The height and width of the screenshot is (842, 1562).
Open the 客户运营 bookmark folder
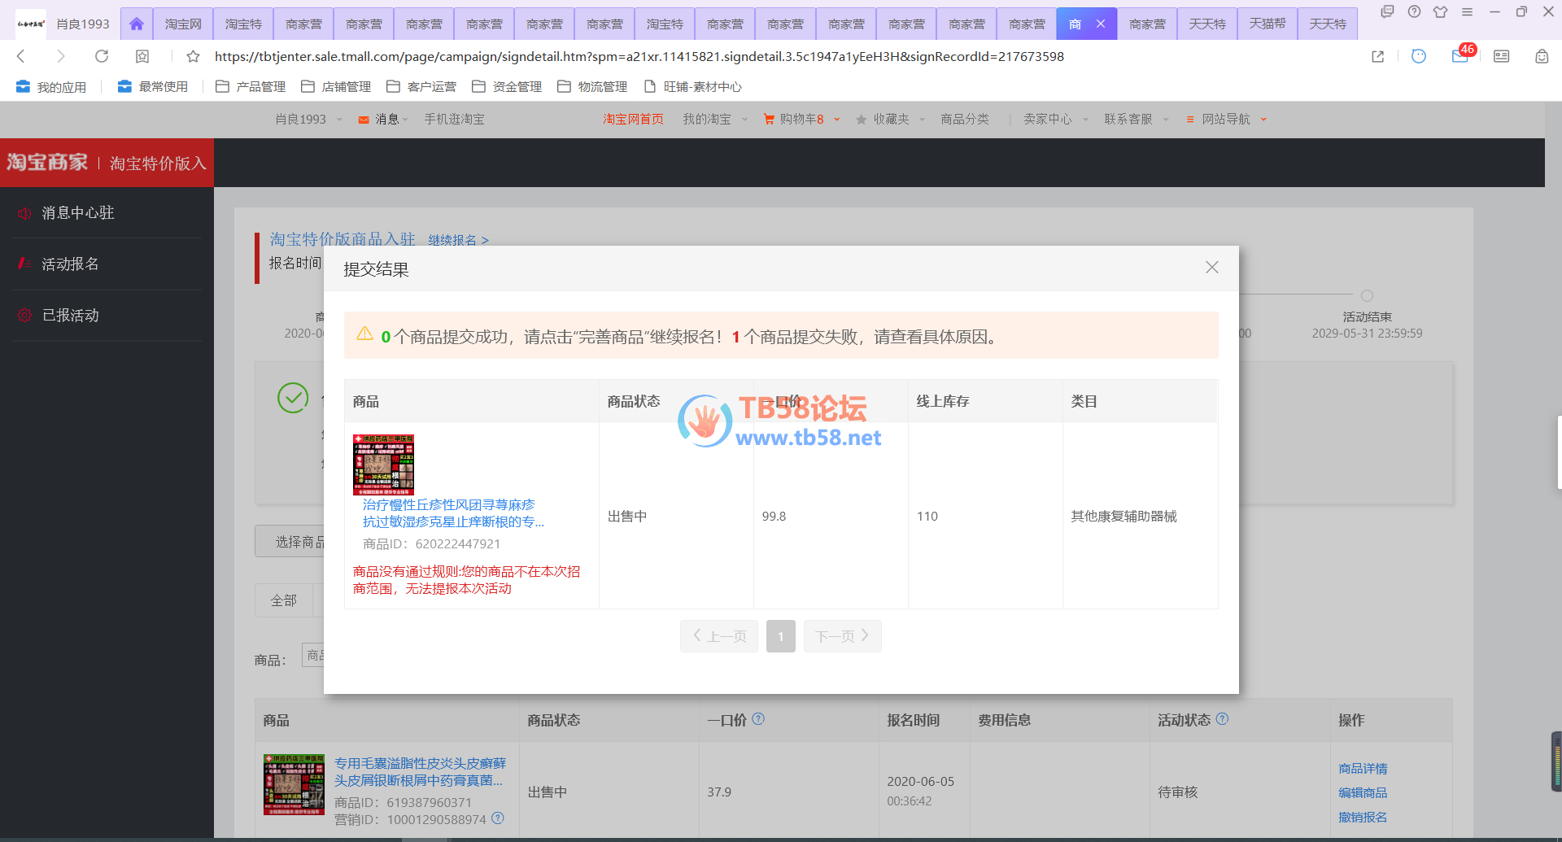(421, 86)
